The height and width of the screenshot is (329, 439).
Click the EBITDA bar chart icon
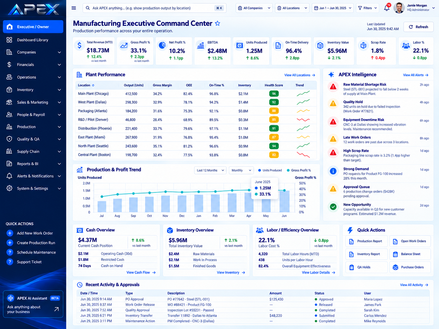201,45
